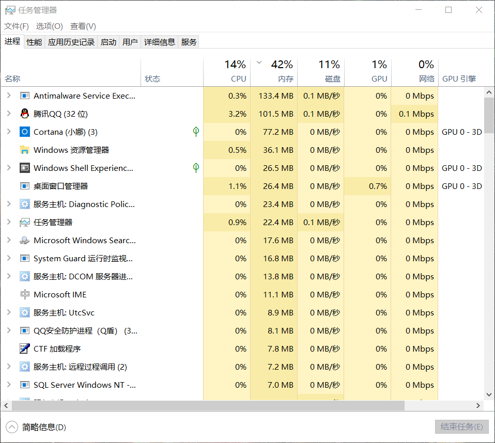The width and height of the screenshot is (495, 443).
Task: Click the 腾讯QQ penguin icon
Action: (25, 114)
